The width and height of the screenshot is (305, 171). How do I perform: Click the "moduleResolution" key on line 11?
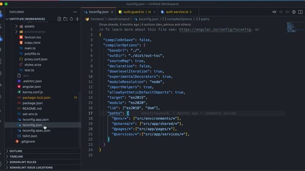(x=126, y=82)
